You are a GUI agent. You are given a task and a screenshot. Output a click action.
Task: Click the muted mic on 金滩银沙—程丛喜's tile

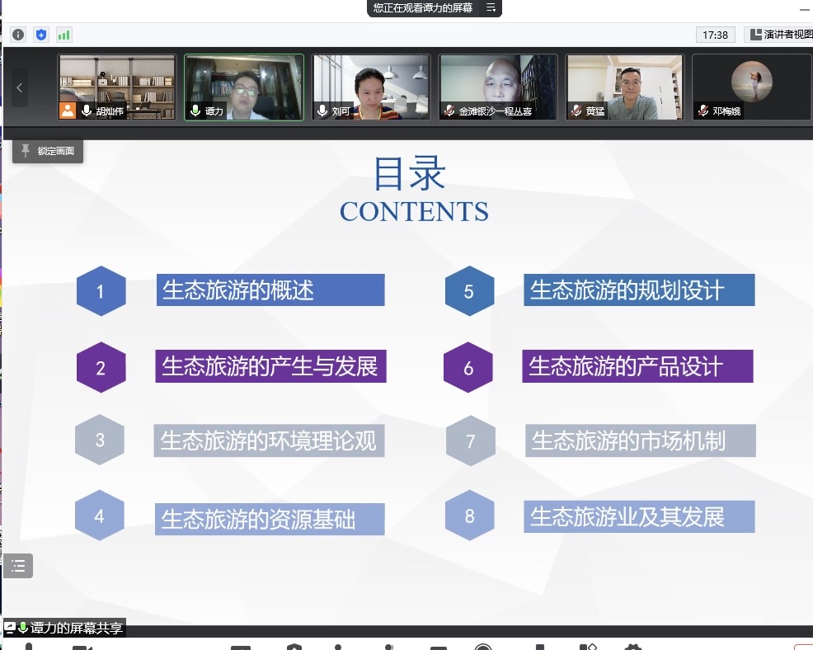click(x=449, y=111)
